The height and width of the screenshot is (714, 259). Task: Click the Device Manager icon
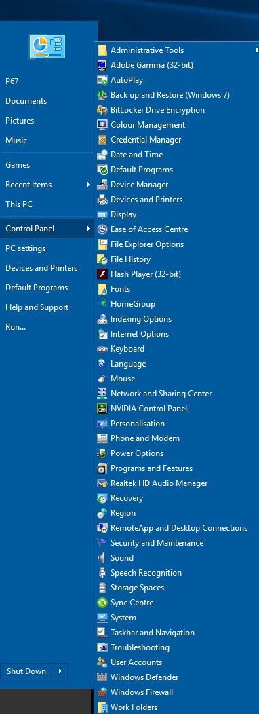pos(102,185)
